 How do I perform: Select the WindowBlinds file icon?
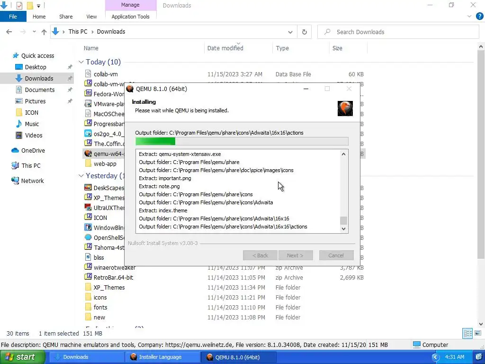[x=88, y=227]
